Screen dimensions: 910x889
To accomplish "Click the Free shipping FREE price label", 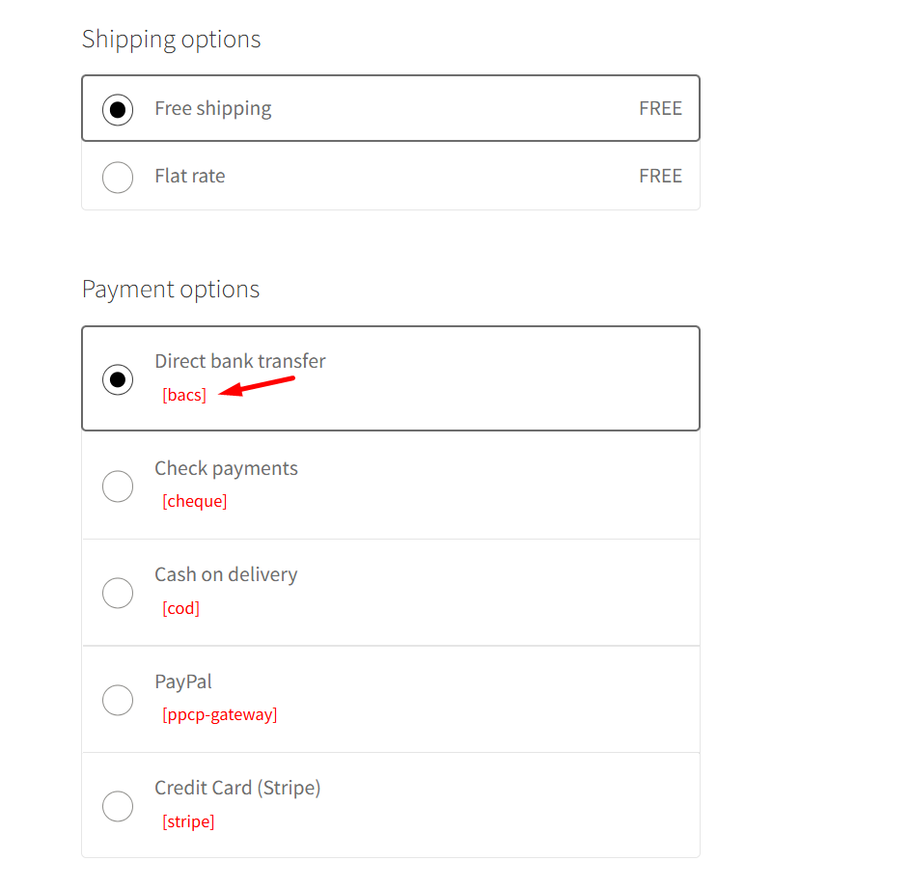I will click(660, 108).
